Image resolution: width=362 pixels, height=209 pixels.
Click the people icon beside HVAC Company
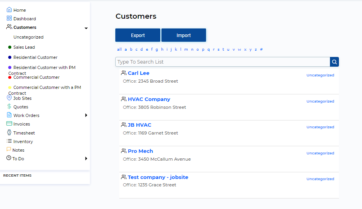[124, 99]
